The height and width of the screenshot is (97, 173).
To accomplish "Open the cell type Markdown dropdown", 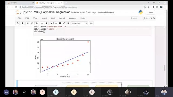I will point(79,23).
